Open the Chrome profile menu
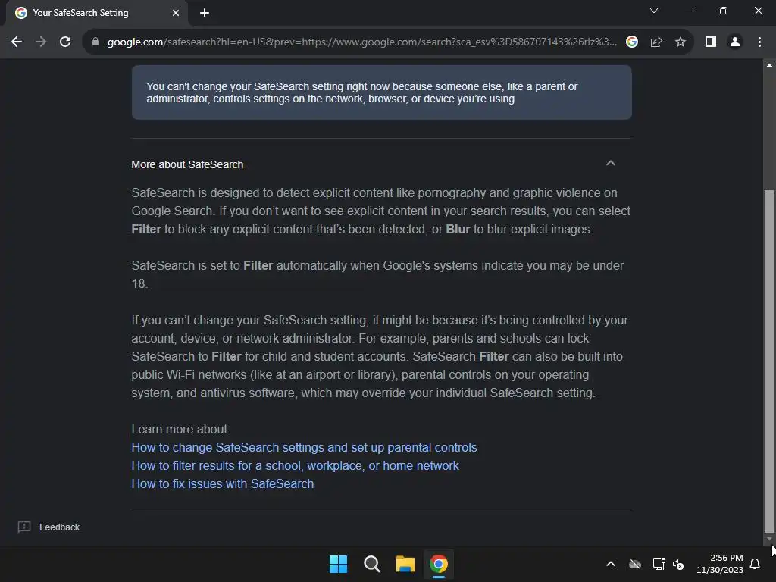The height and width of the screenshot is (582, 776). coord(735,42)
